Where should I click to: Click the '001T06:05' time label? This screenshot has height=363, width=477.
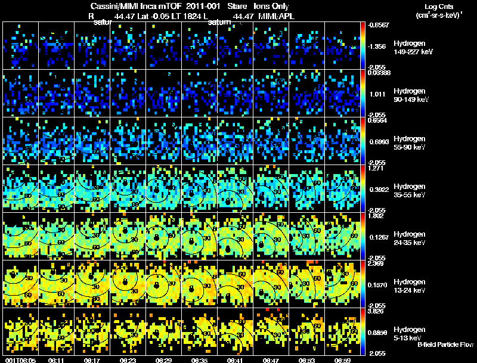20,360
